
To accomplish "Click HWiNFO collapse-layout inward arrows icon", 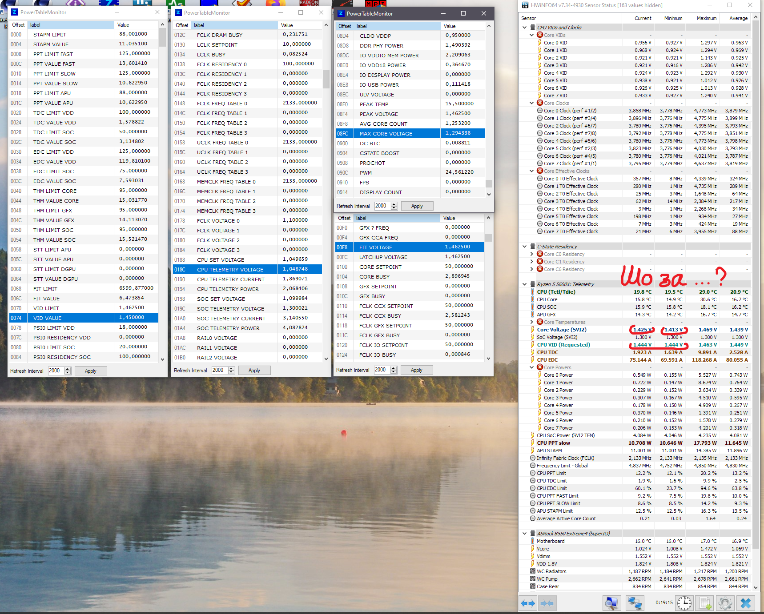I will coord(547,603).
